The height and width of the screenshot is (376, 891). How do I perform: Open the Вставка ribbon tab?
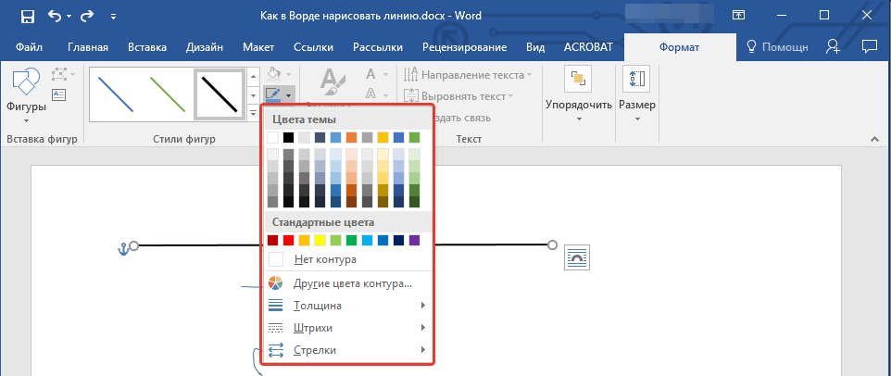[147, 47]
